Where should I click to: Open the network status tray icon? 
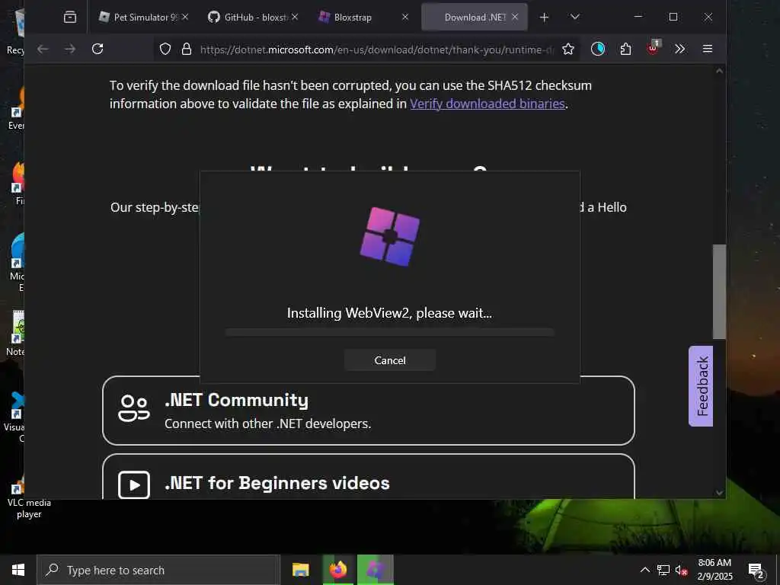pos(663,570)
